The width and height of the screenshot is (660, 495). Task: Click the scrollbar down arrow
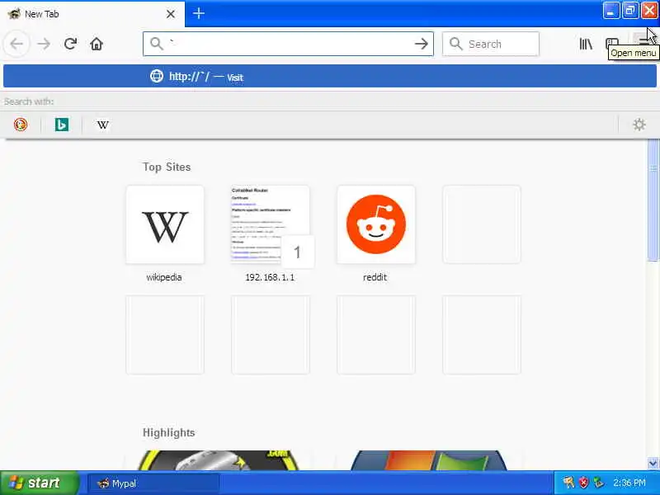tap(653, 463)
